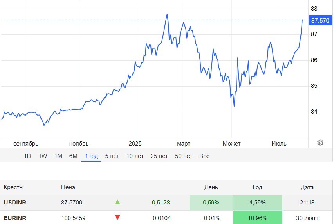Switch to 1W time range
This screenshot has height=224, width=334.
point(43,156)
